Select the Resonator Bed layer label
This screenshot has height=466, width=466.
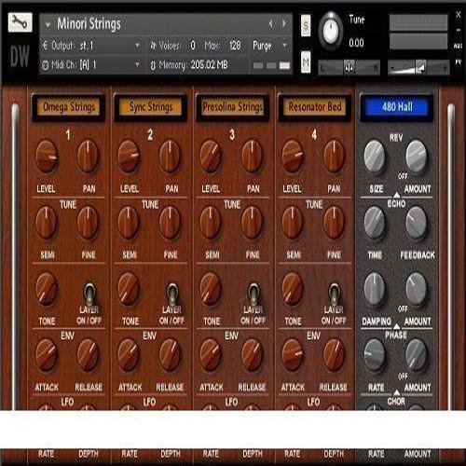[x=314, y=107]
